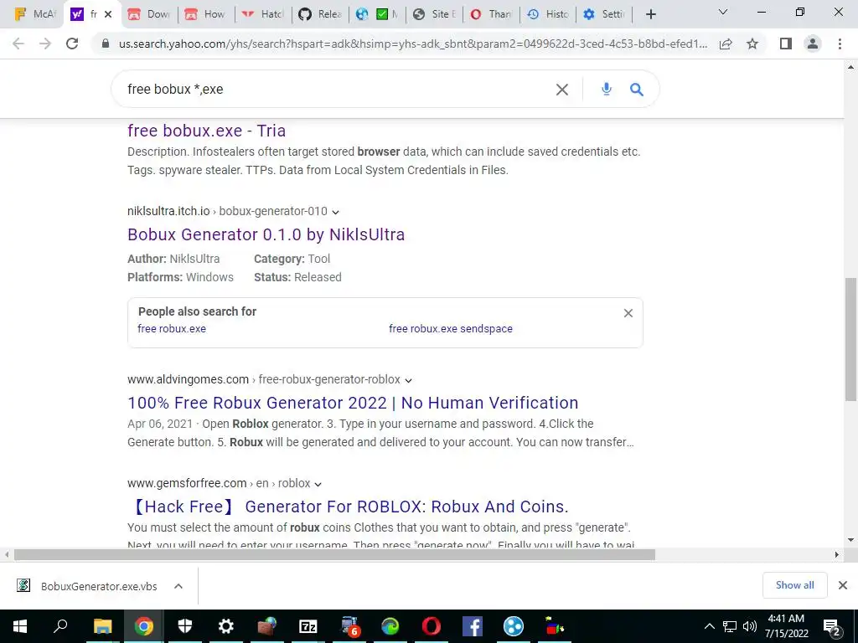
Task: Click the vertical page scrollbar thumb
Action: [x=850, y=339]
